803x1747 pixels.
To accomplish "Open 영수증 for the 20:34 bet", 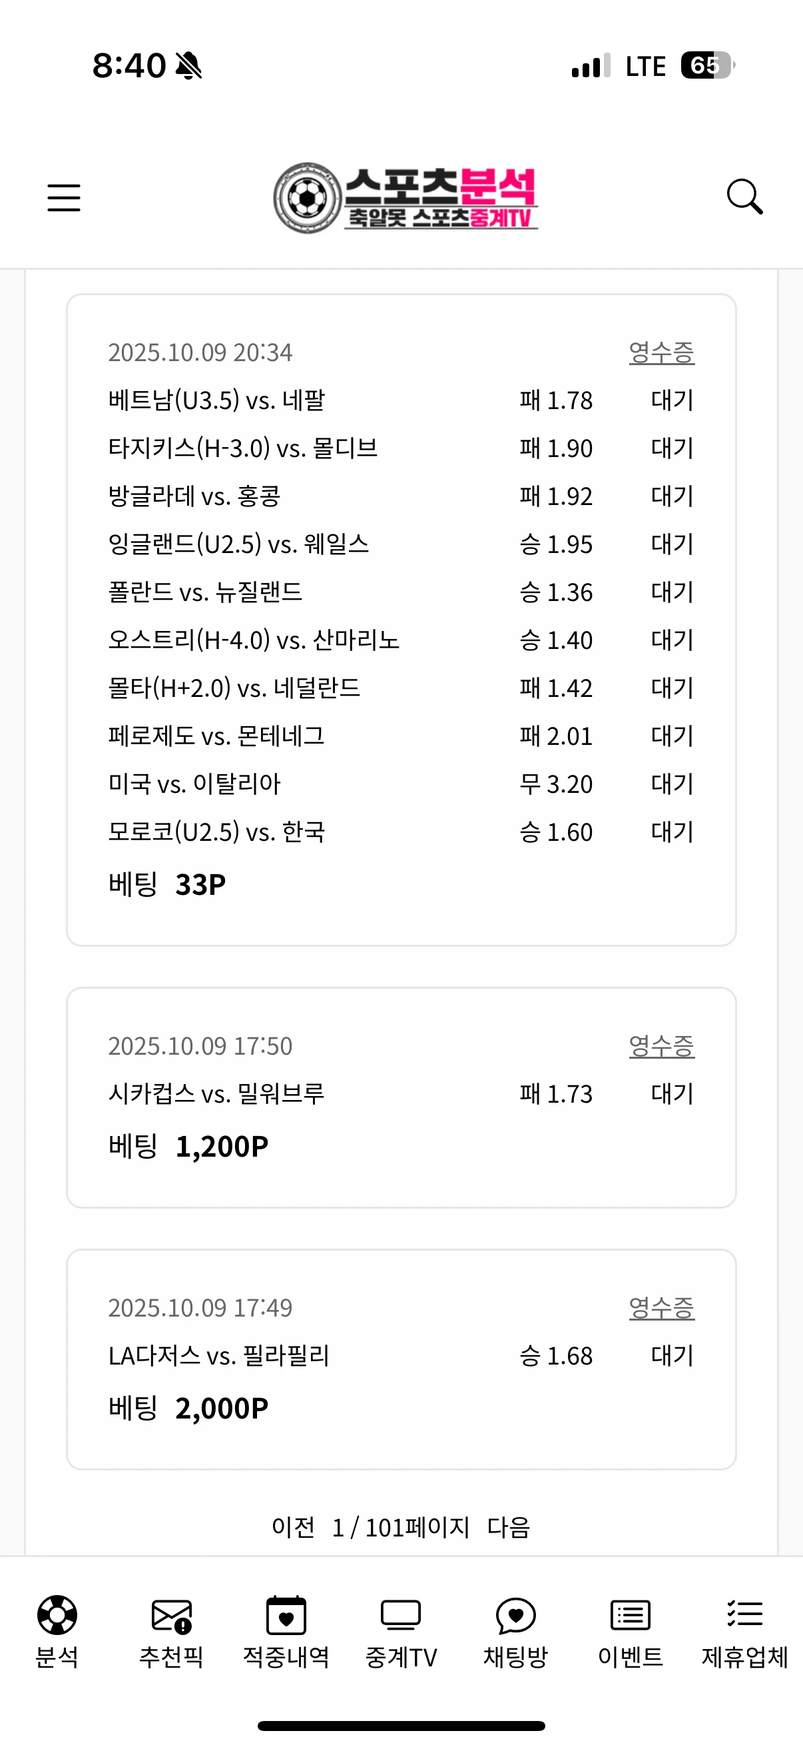I will pyautogui.click(x=661, y=352).
